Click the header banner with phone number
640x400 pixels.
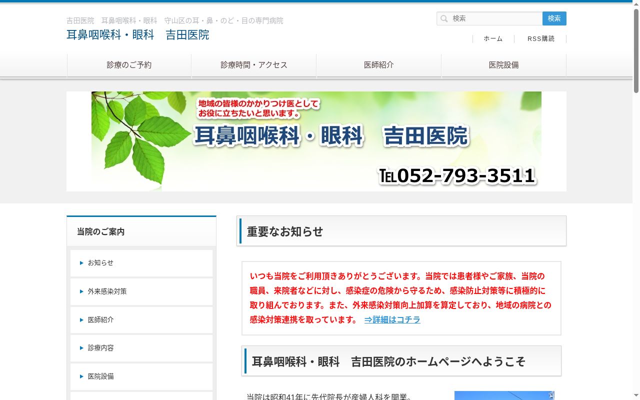(x=316, y=141)
